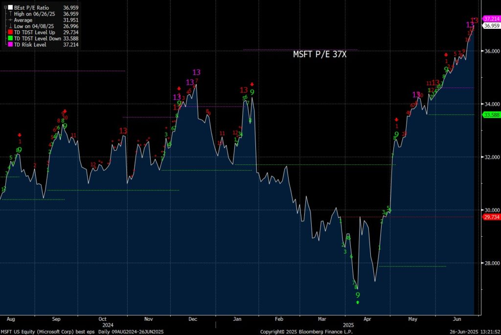Click the 'MSFT P/E 37X' chart annotation
501x335 pixels.
[319, 54]
